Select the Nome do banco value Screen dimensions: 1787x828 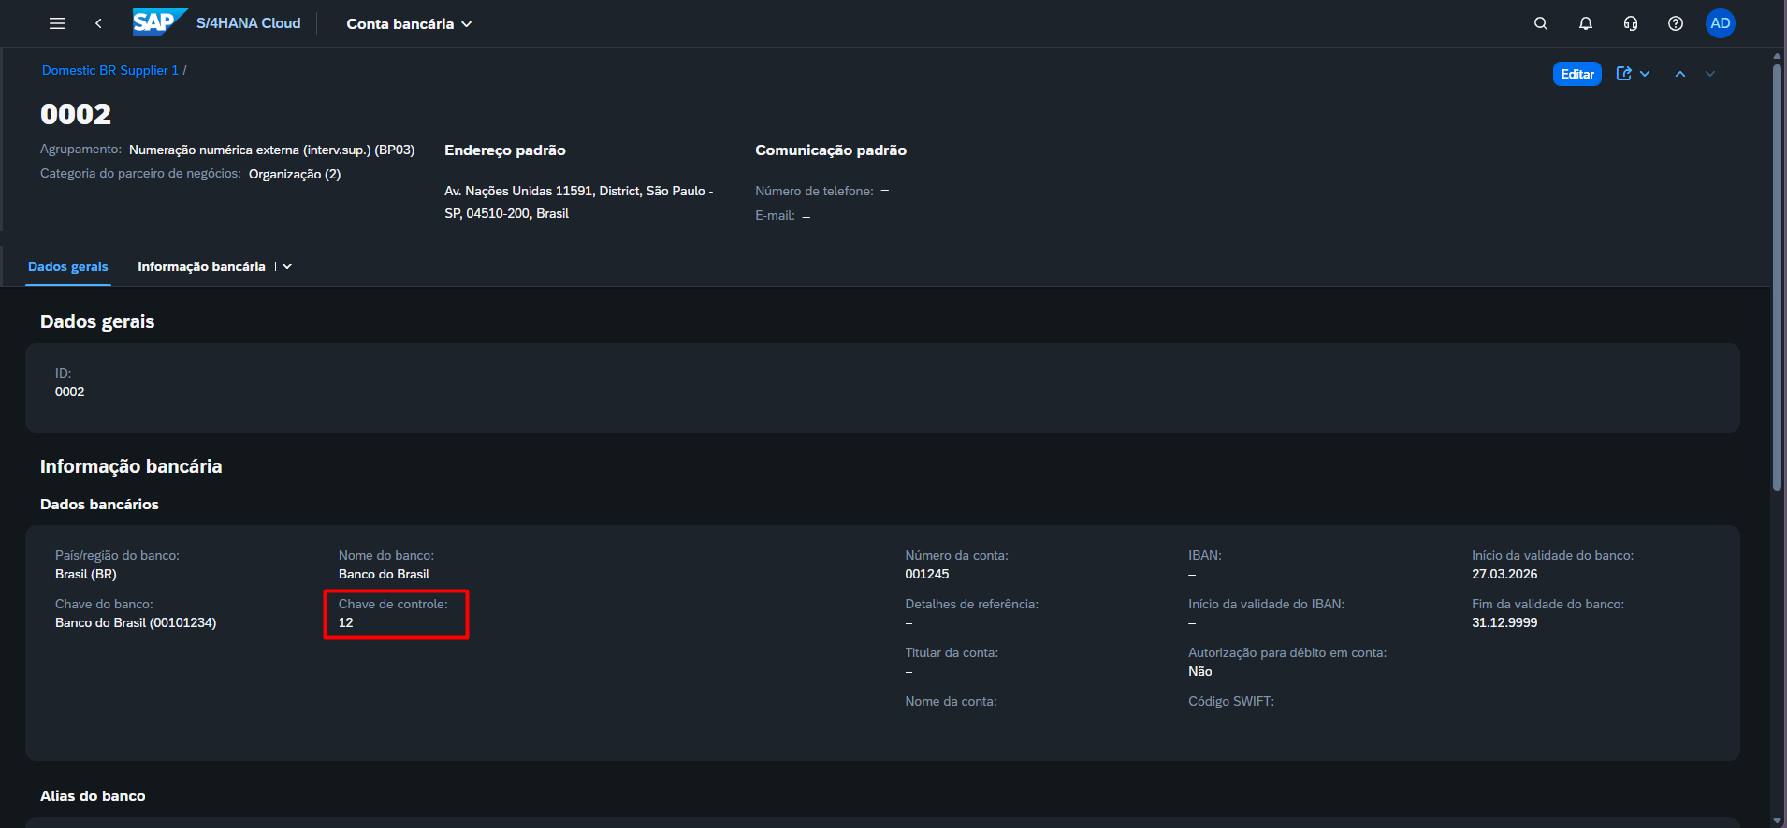tap(384, 574)
